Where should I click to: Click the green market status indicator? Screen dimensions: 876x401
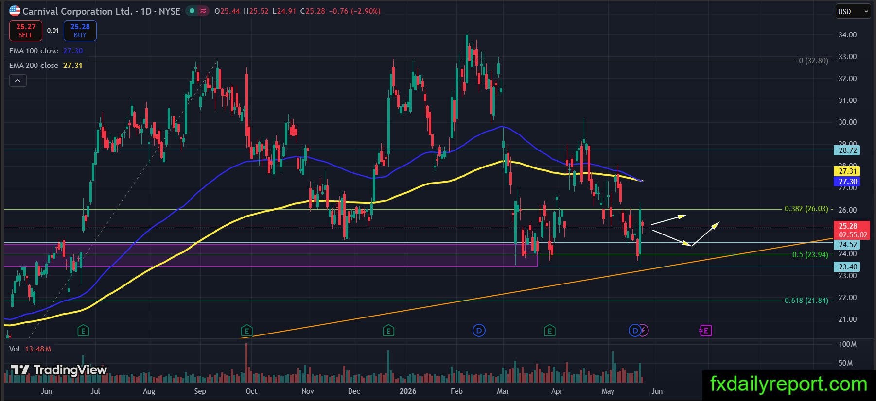(x=193, y=11)
